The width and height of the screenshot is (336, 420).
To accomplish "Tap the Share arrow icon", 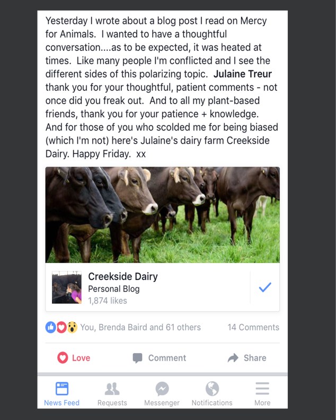I will [233, 358].
